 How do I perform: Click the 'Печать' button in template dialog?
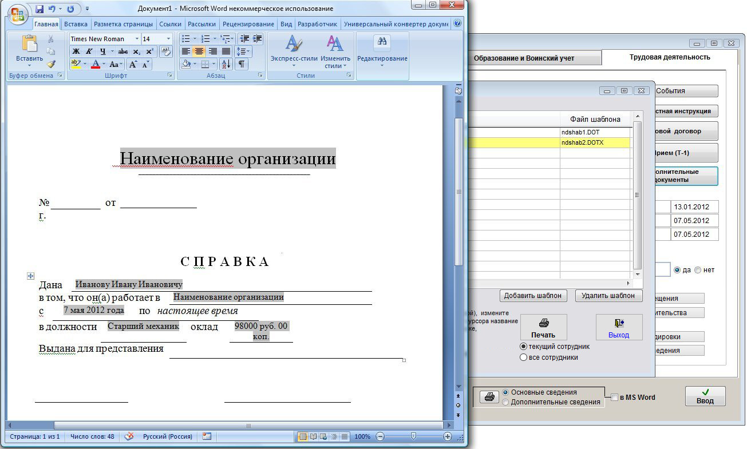(543, 327)
